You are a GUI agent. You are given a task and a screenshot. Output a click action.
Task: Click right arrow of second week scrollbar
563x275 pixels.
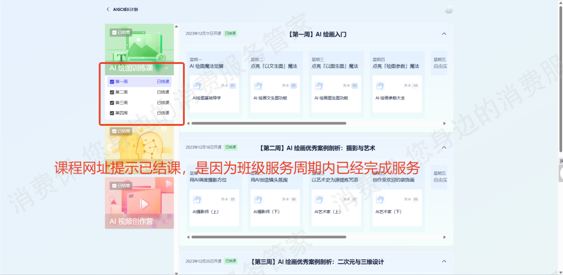click(444, 237)
